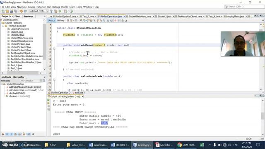Image resolution: width=265 pixels, height=149 pixels.
Task: Click the Navigator filter panel icon beside empty filter
Action: (x=44, y=81)
